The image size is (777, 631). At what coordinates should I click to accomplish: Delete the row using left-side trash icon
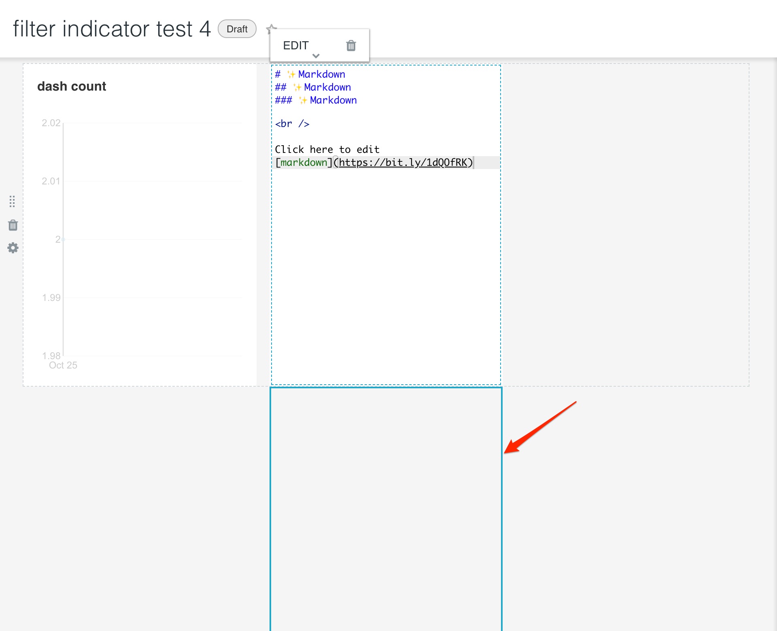click(x=13, y=225)
